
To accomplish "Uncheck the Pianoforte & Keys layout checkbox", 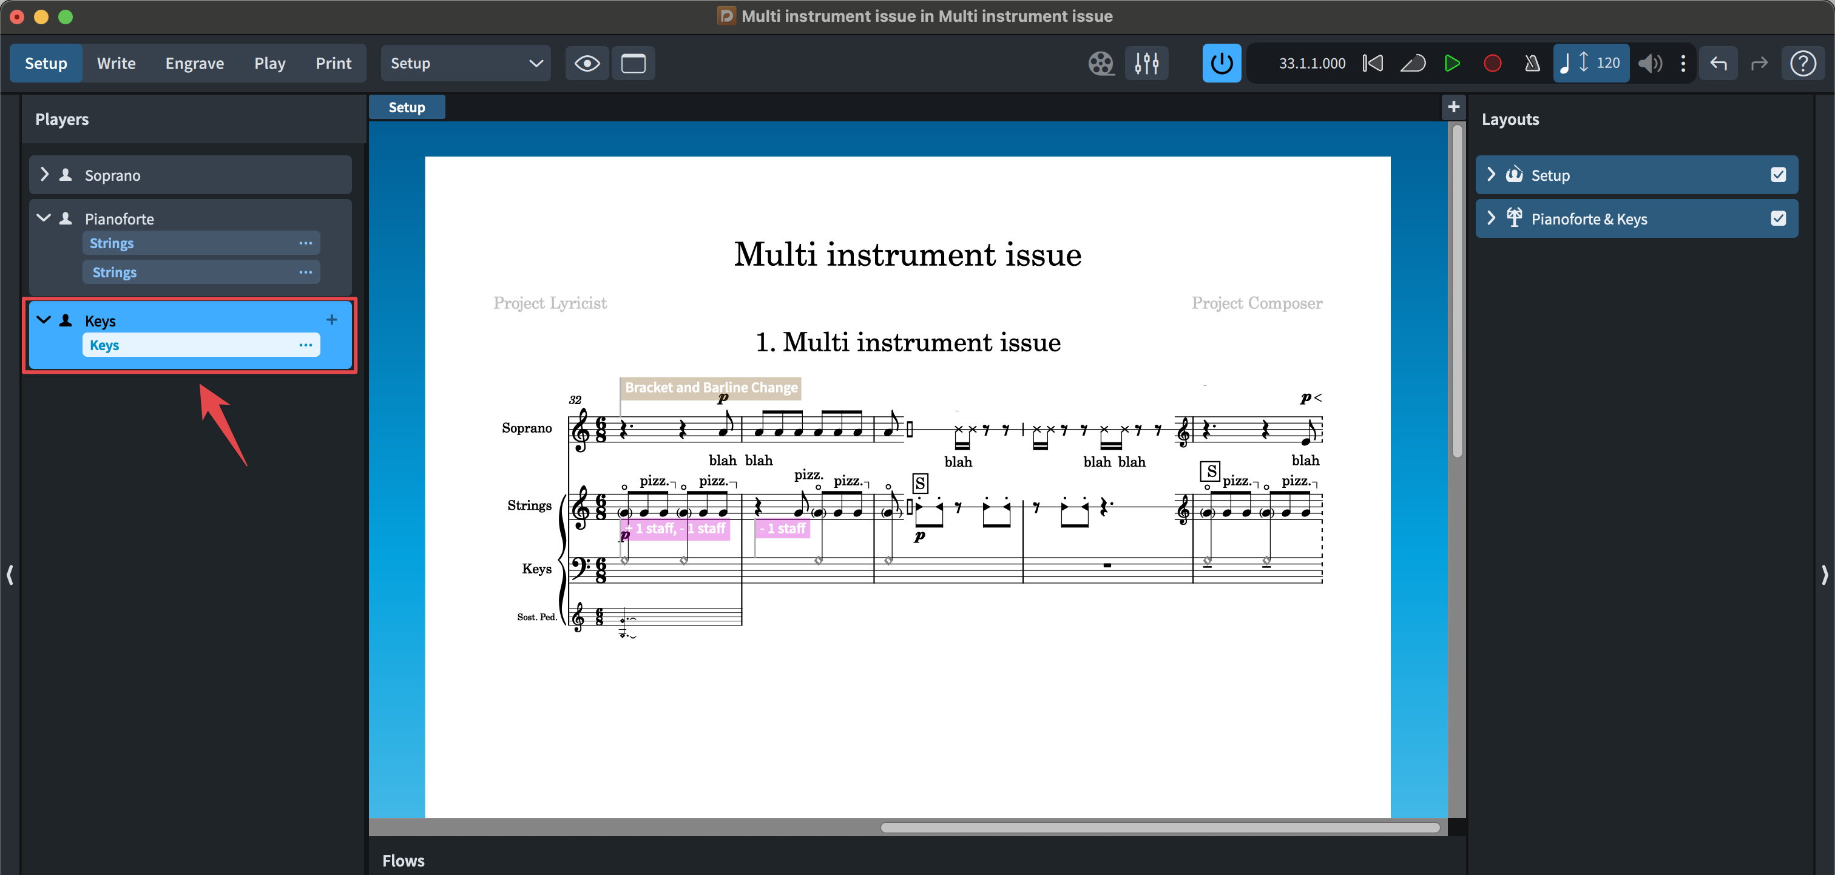I will click(x=1777, y=218).
